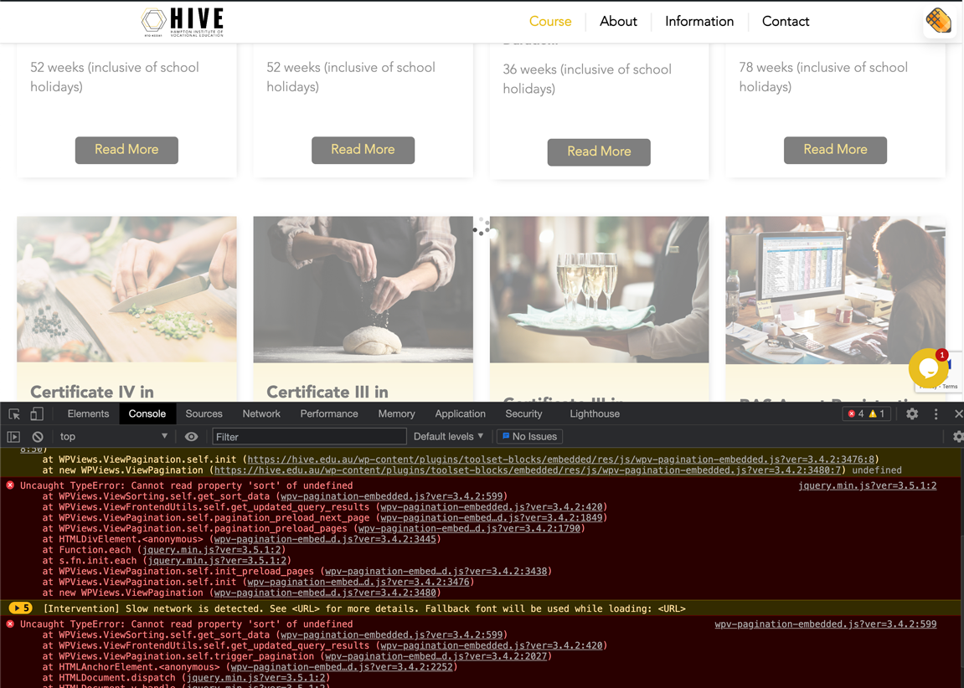964x688 pixels.
Task: Open the yellow chat bubble widget
Action: click(x=928, y=368)
